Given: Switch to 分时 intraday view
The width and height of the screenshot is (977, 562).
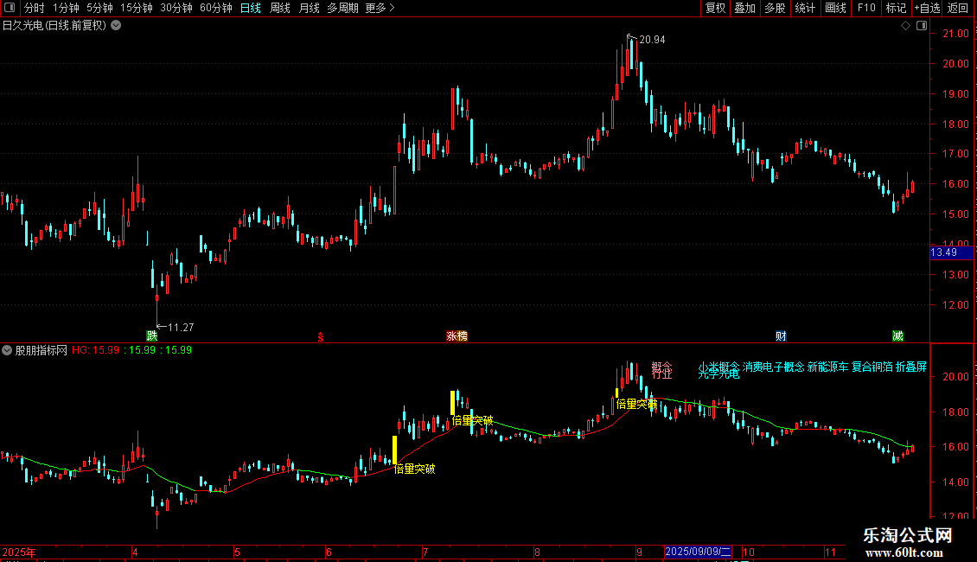Looking at the screenshot, I should (34, 8).
